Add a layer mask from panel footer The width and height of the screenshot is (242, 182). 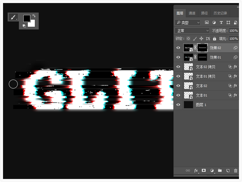coord(204,170)
